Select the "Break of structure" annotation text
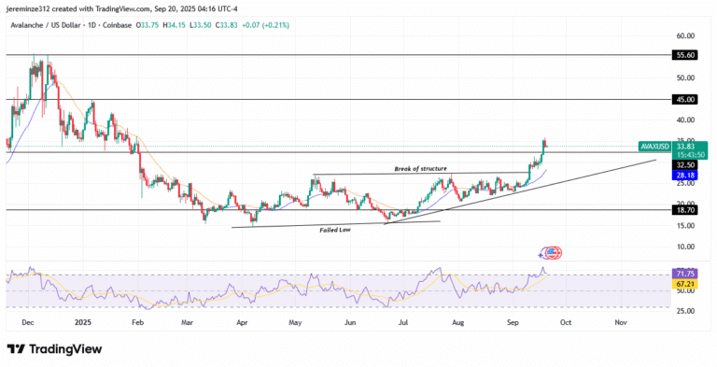The height and width of the screenshot is (367, 717). pyautogui.click(x=420, y=169)
